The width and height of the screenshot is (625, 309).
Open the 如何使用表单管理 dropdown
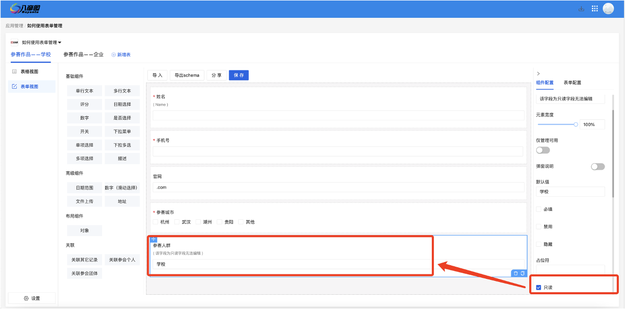[x=41, y=42]
